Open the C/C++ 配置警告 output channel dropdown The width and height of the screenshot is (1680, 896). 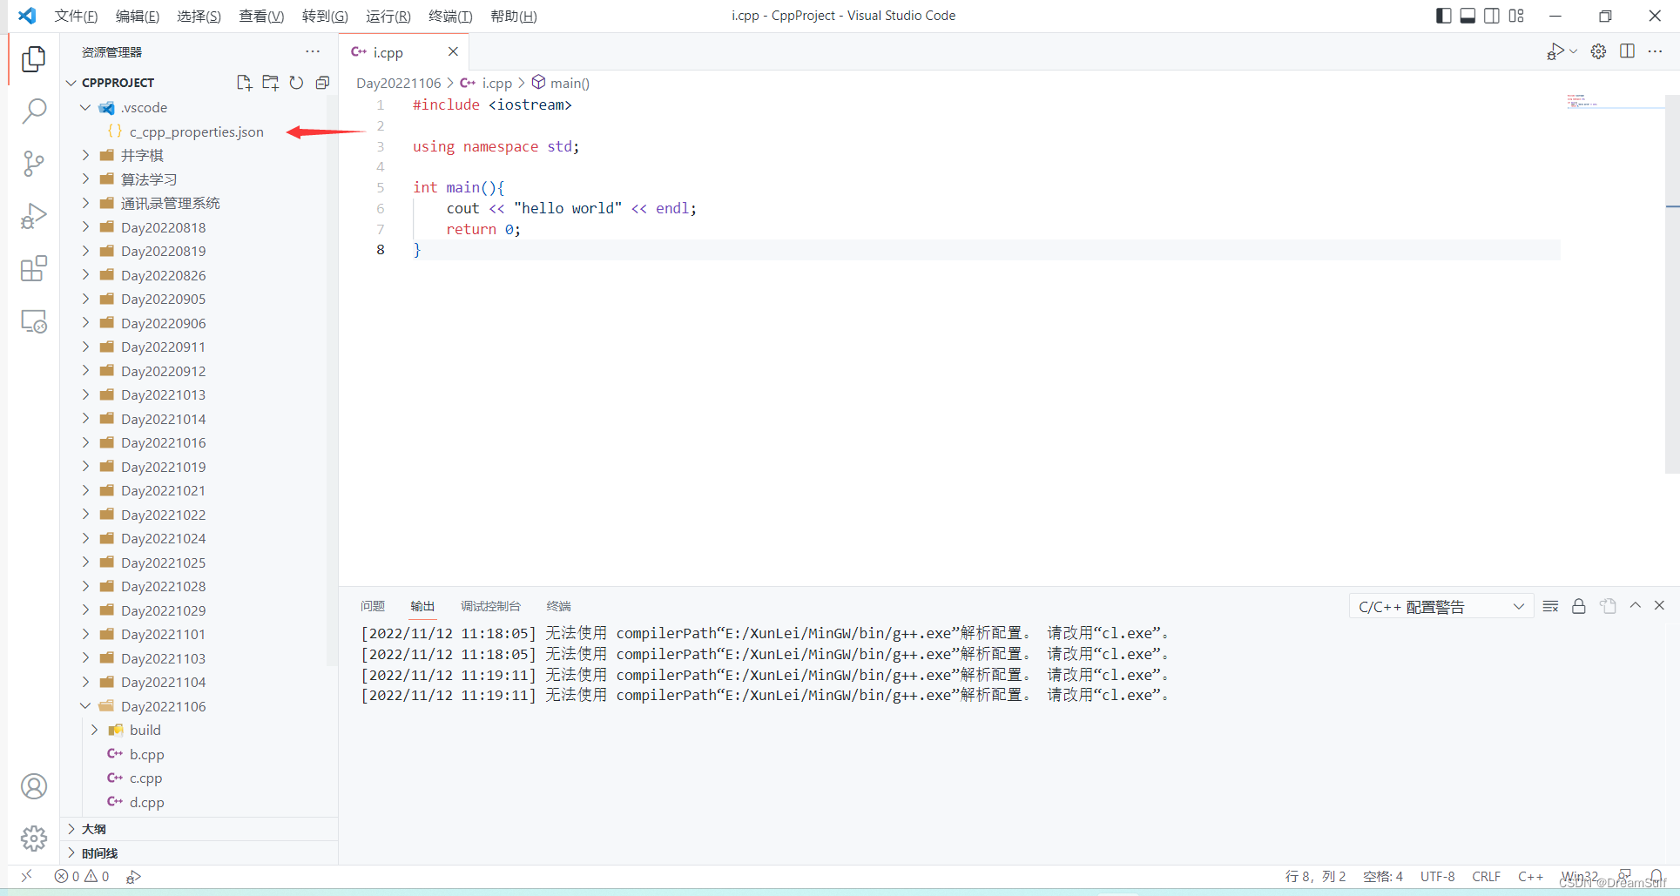pos(1440,607)
